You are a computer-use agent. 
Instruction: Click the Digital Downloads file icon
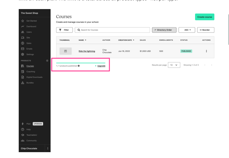23,77
